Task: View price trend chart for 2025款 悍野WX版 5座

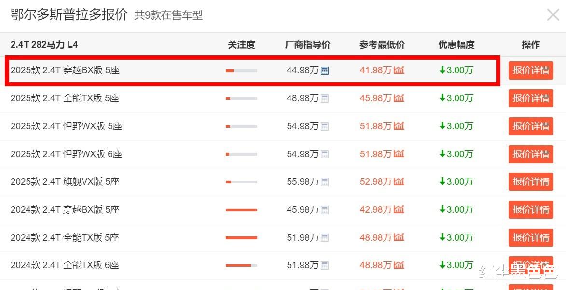Action: tap(399, 125)
